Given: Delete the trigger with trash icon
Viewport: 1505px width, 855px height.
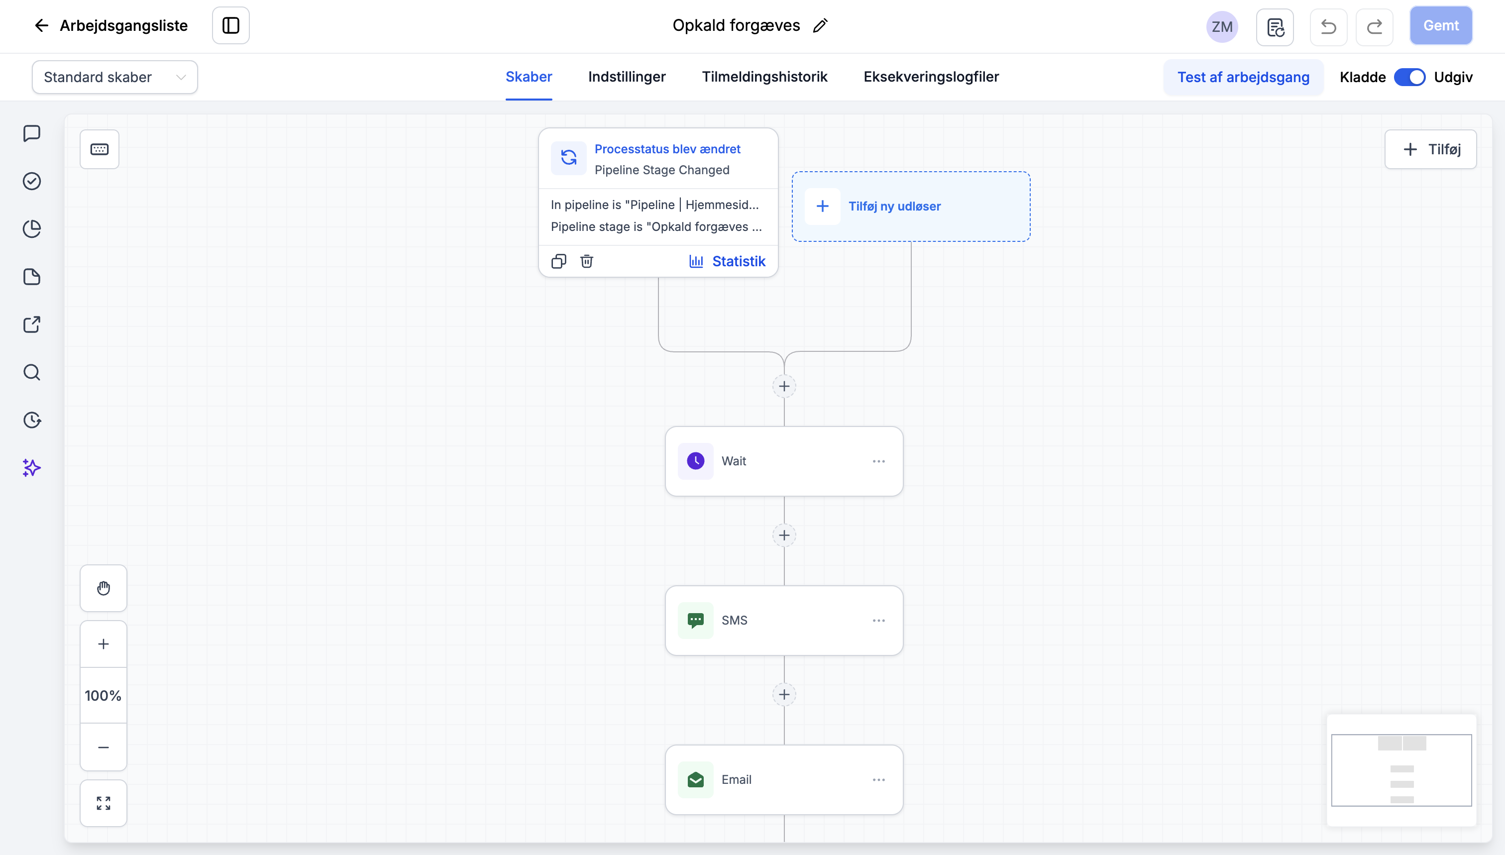Looking at the screenshot, I should point(587,261).
